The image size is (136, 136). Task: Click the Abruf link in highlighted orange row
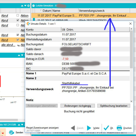click(5, 40)
